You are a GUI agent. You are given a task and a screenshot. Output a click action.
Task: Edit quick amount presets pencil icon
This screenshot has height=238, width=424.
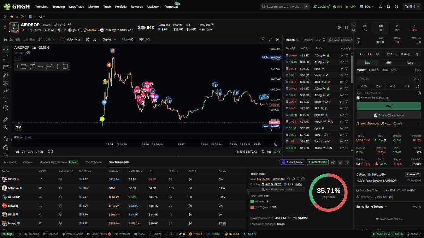point(418,86)
